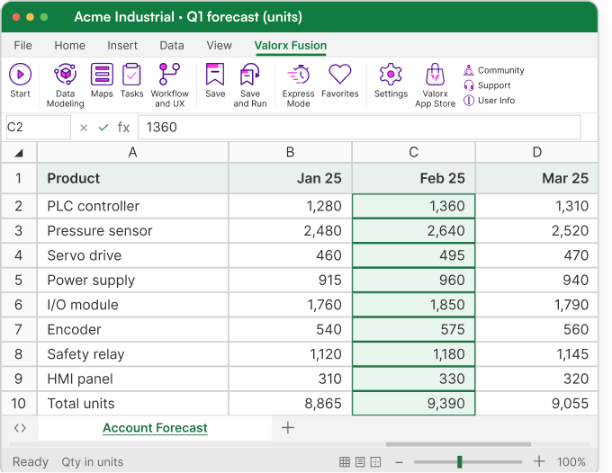Image resolution: width=612 pixels, height=473 pixels.
Task: Select the Total units cell
Action: 132,404
